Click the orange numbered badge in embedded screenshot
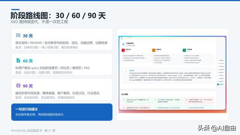The height and width of the screenshot is (135, 240). pos(154,50)
